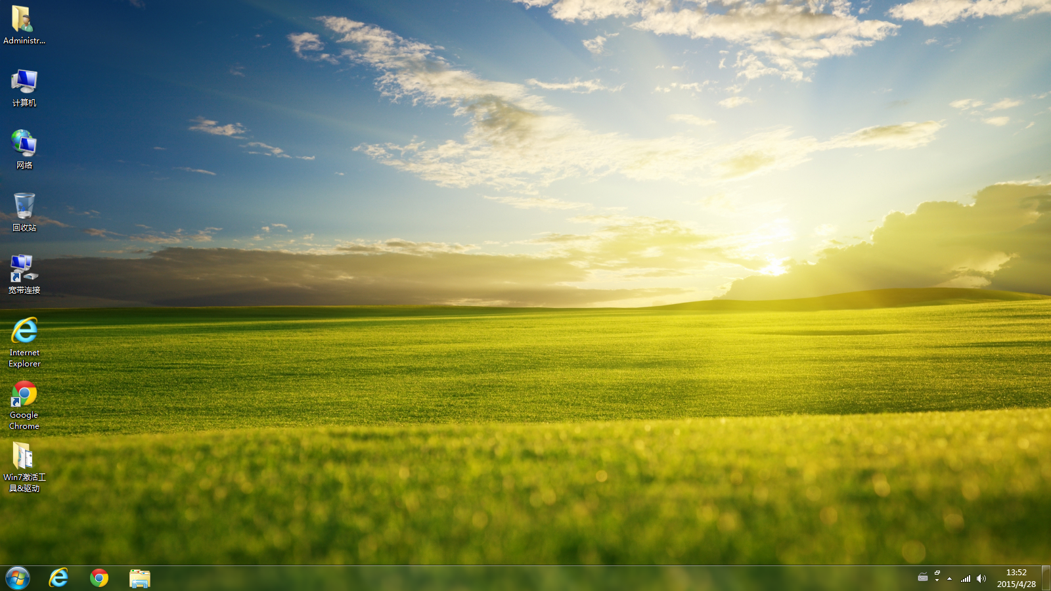Restore the language bar in tray
1051x591 pixels.
point(937,573)
